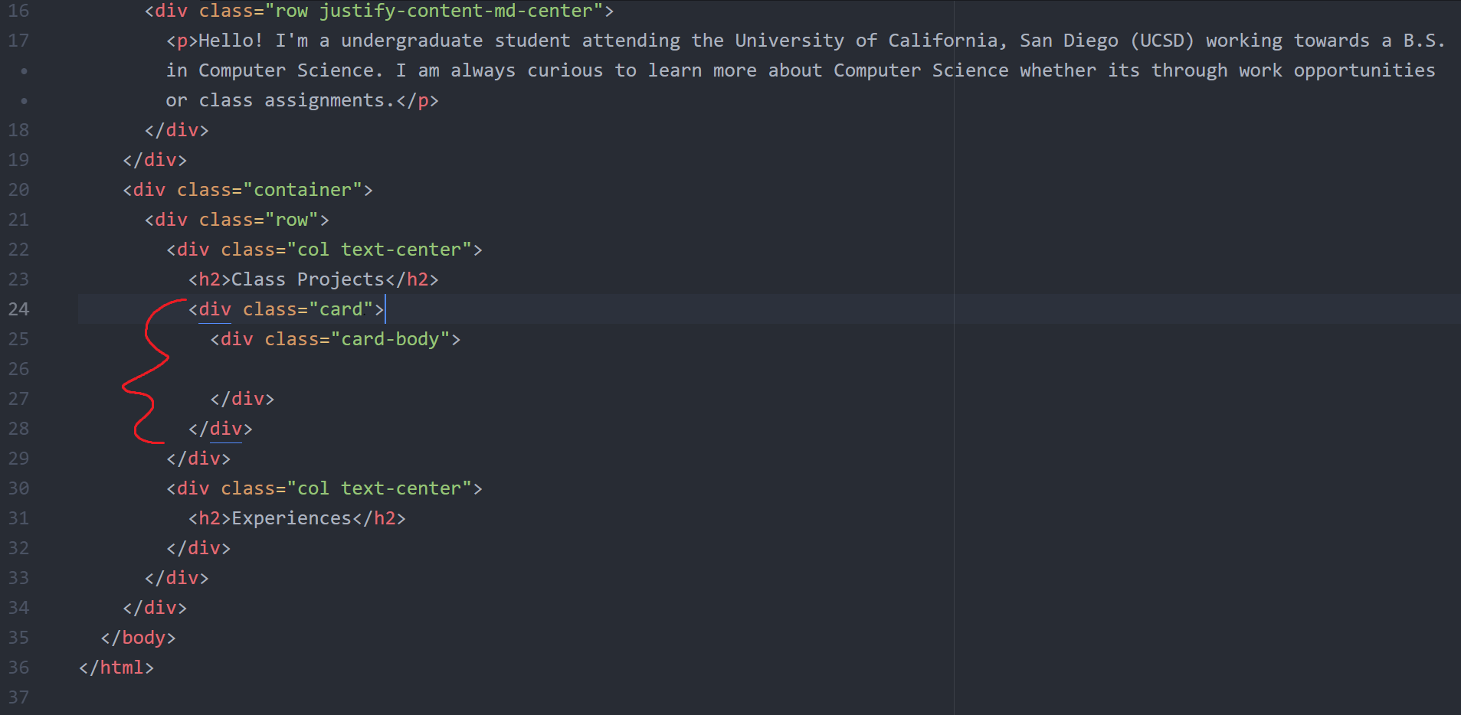Click the word "opportunities" in paragraph
1461x715 pixels.
1364,70
